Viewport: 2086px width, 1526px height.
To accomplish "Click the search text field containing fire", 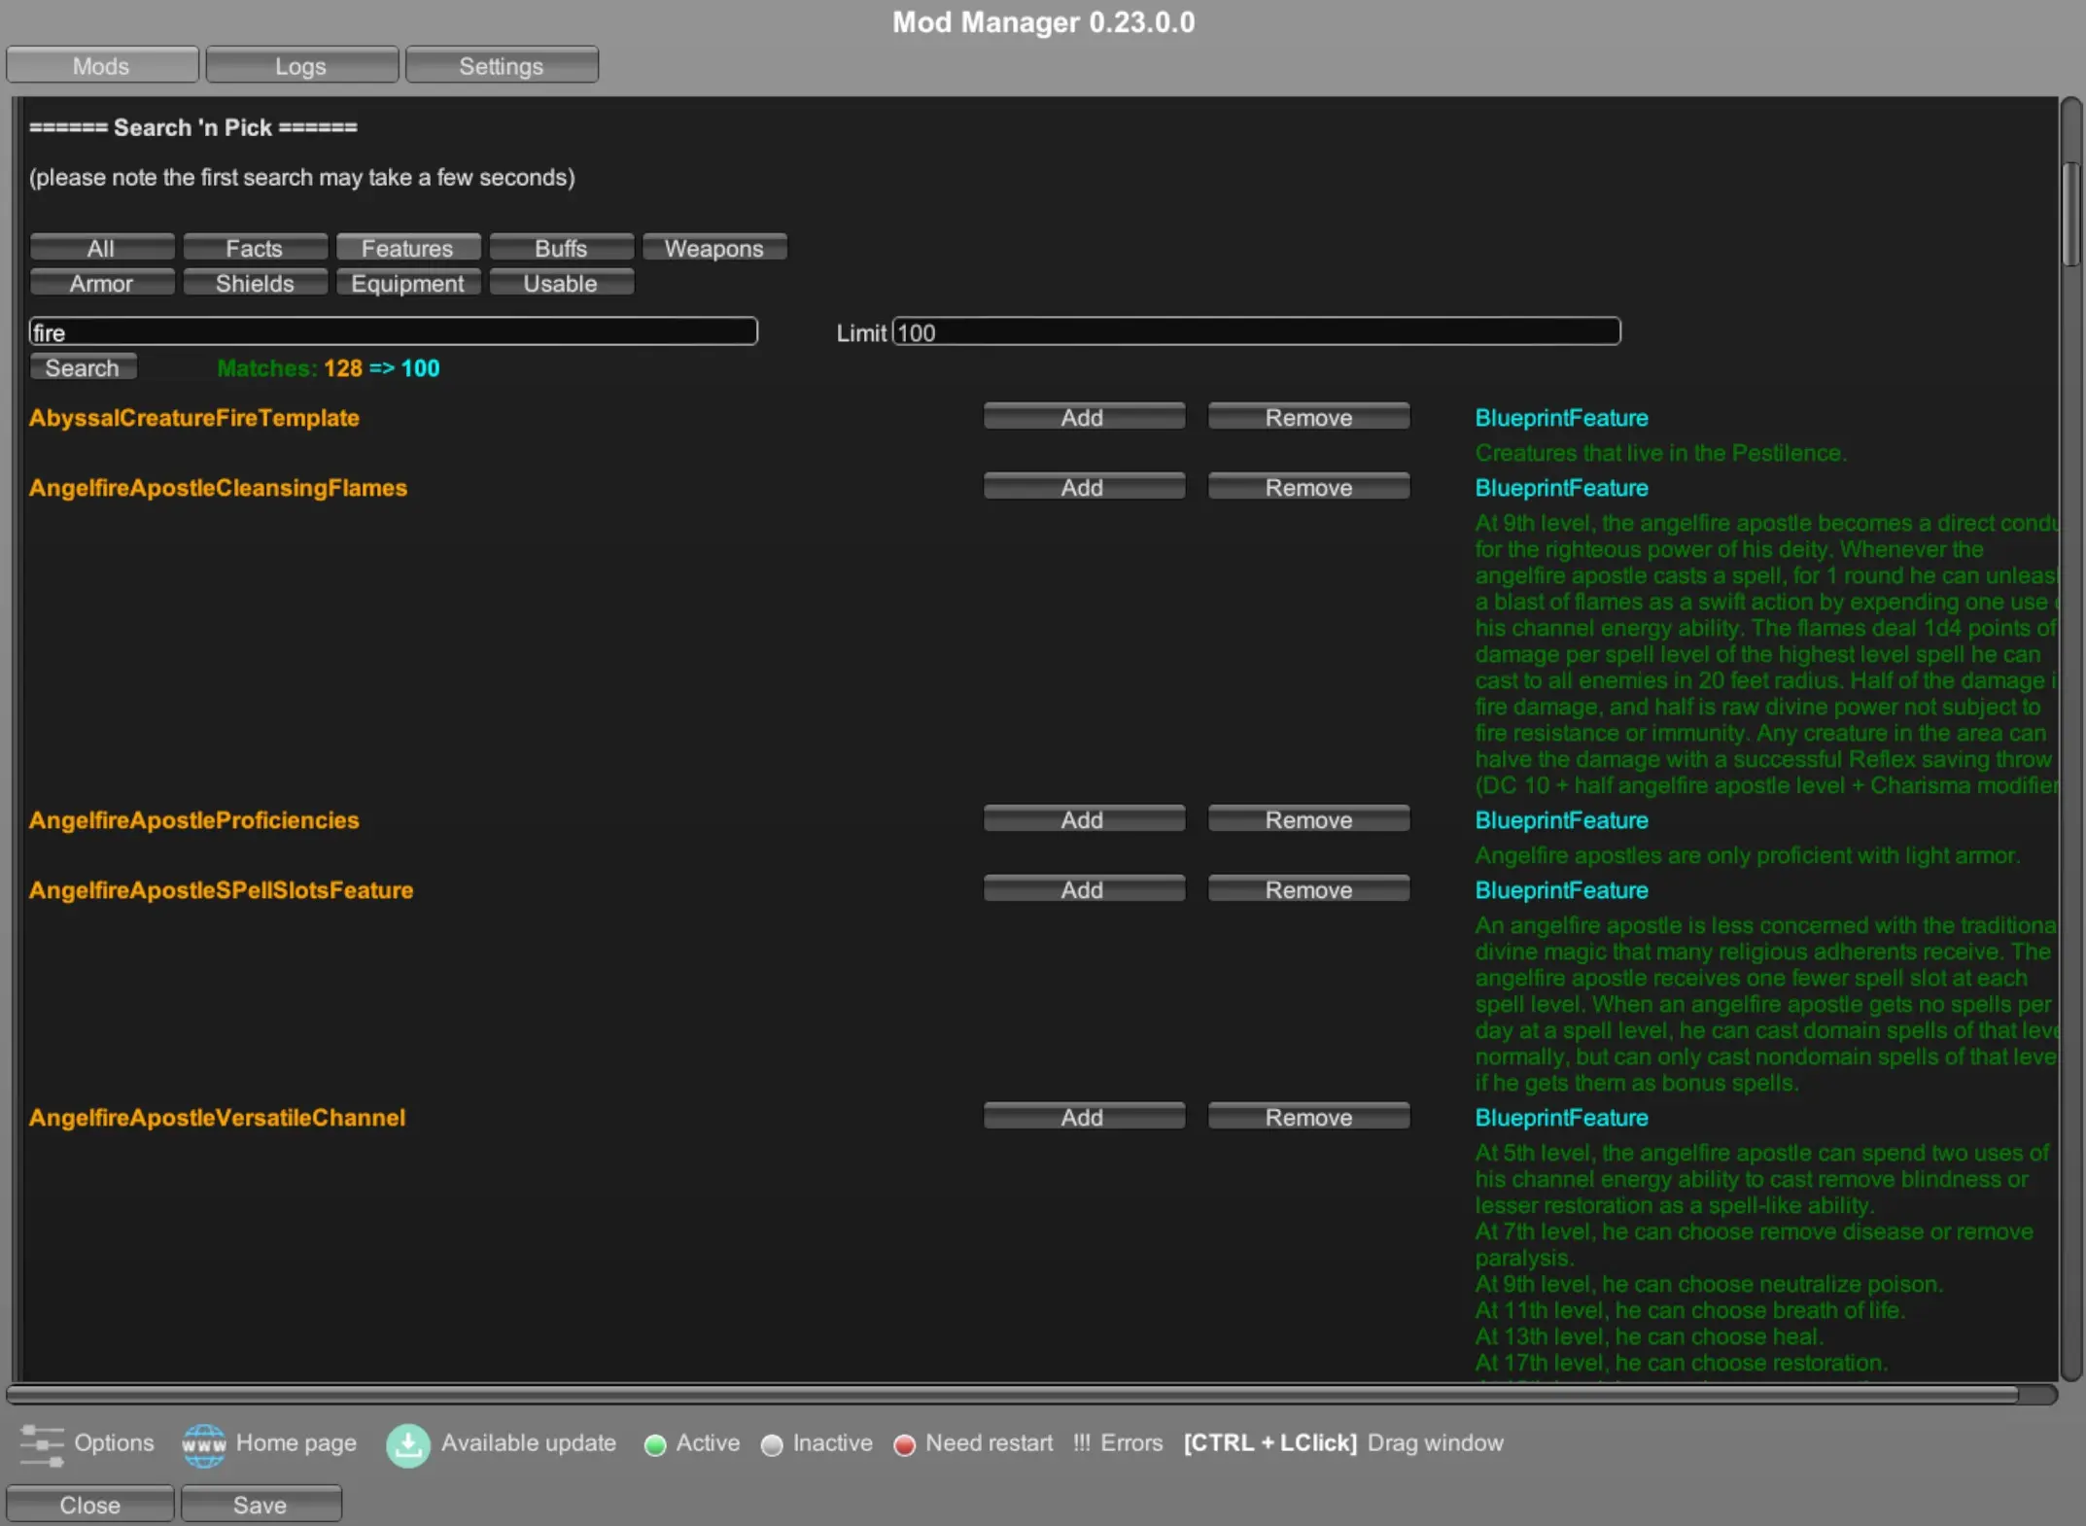I will (393, 332).
